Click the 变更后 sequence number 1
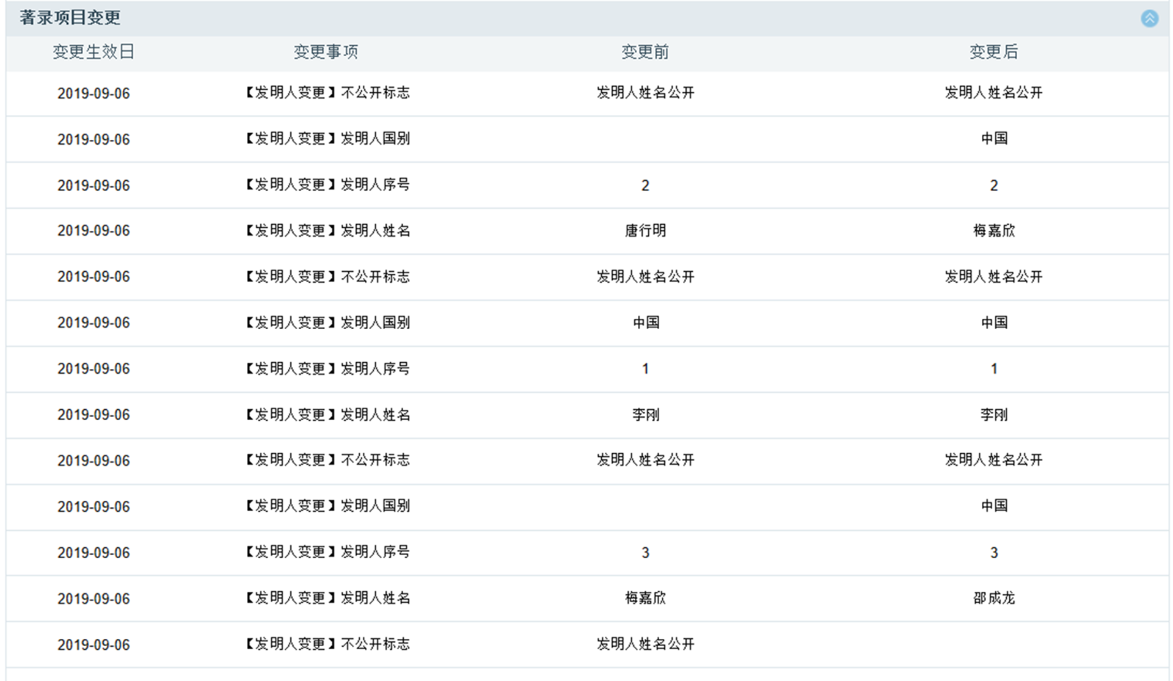 (x=994, y=369)
